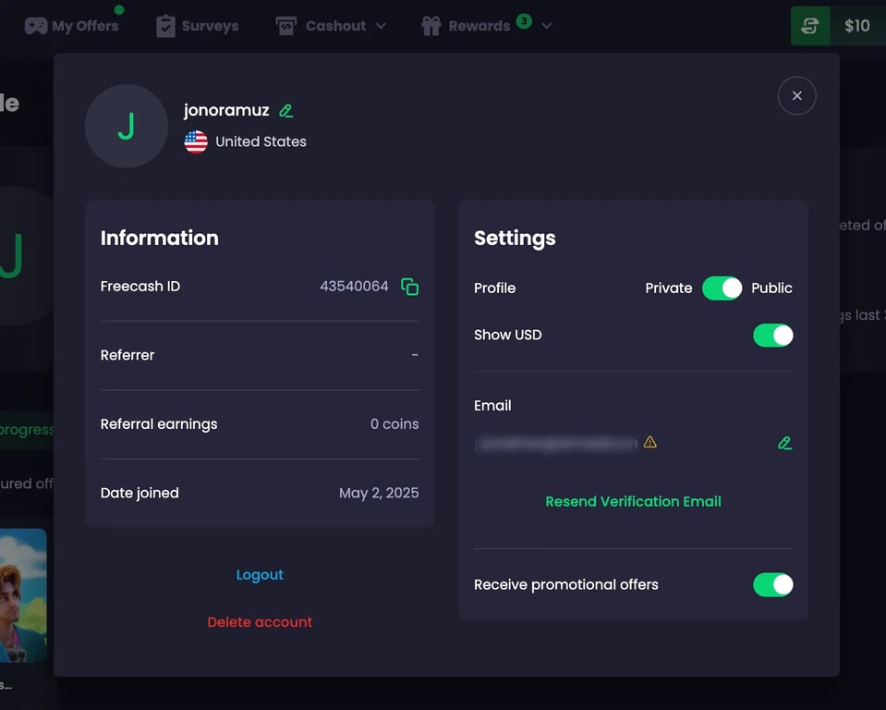Click the game thumbnail behind the dialog
Viewport: 886px width, 710px height.
click(x=23, y=595)
